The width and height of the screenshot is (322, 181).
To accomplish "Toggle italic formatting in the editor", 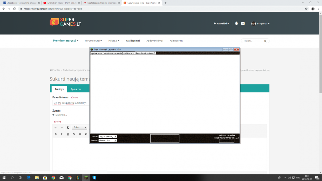I will tap(62, 134).
